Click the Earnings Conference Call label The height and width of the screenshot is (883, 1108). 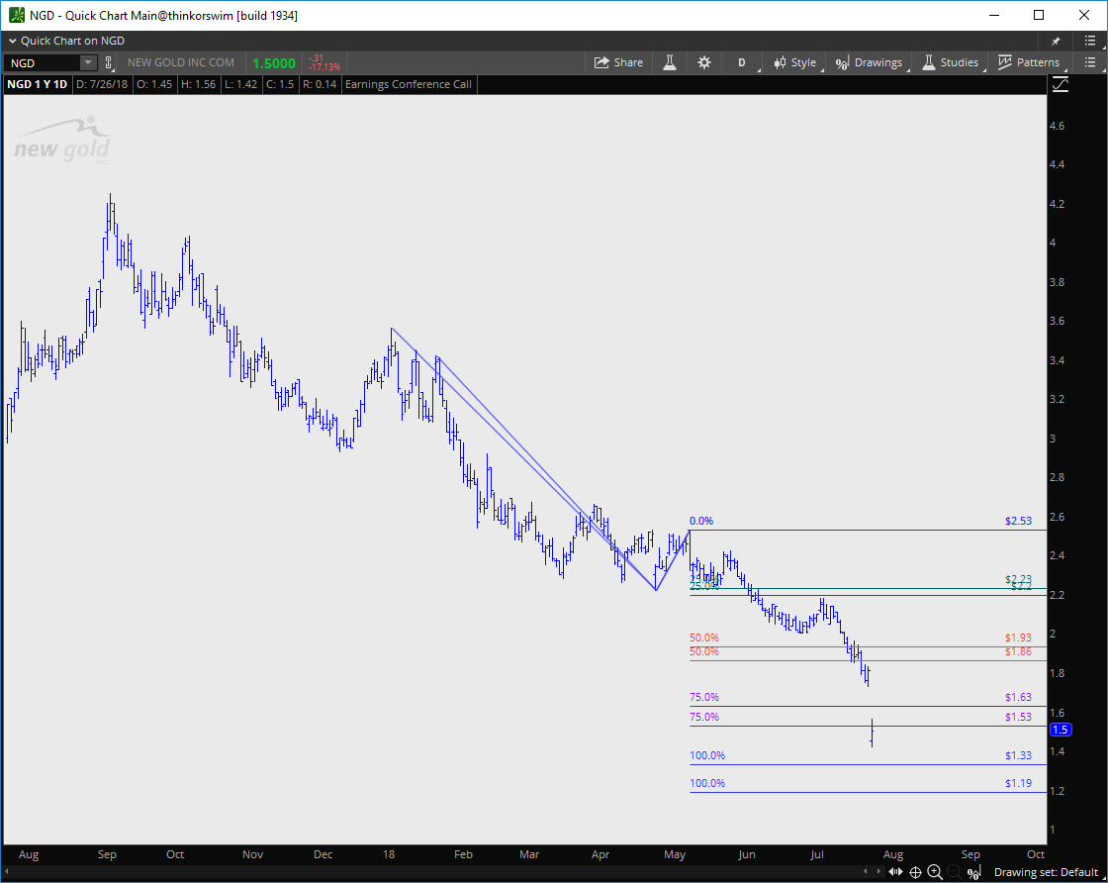point(408,84)
